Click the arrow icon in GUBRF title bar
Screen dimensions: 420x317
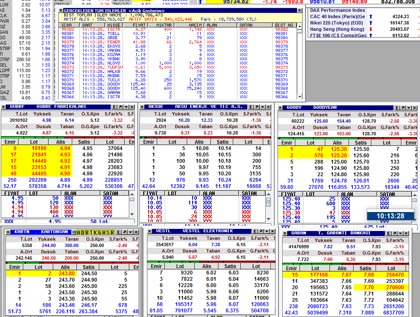pos(120,107)
